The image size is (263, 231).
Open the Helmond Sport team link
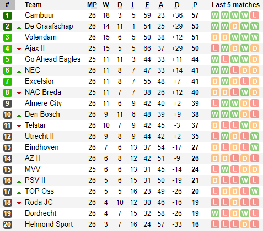[49, 224]
